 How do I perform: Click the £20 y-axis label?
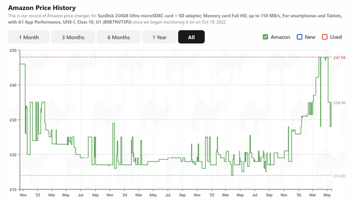[13, 155]
